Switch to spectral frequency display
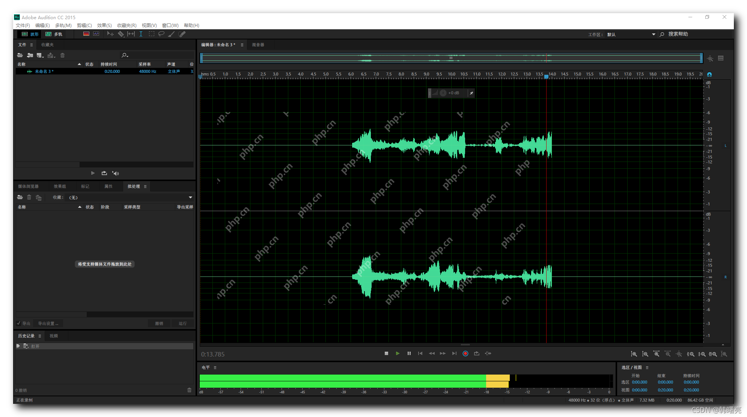Image resolution: width=747 pixels, height=417 pixels. point(86,34)
